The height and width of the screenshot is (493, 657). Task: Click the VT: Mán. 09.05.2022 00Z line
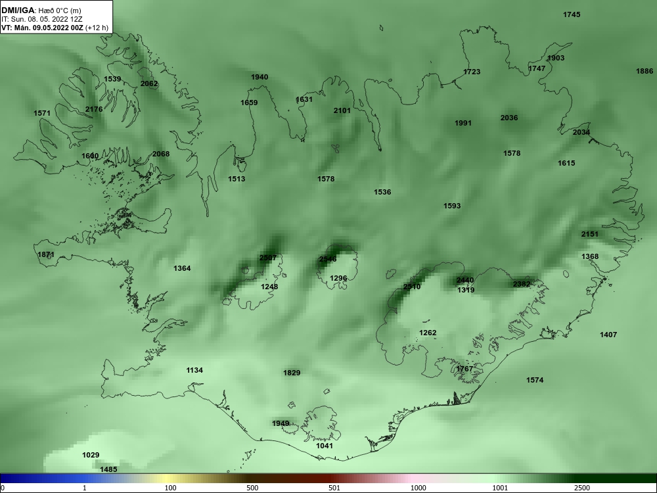(55, 28)
